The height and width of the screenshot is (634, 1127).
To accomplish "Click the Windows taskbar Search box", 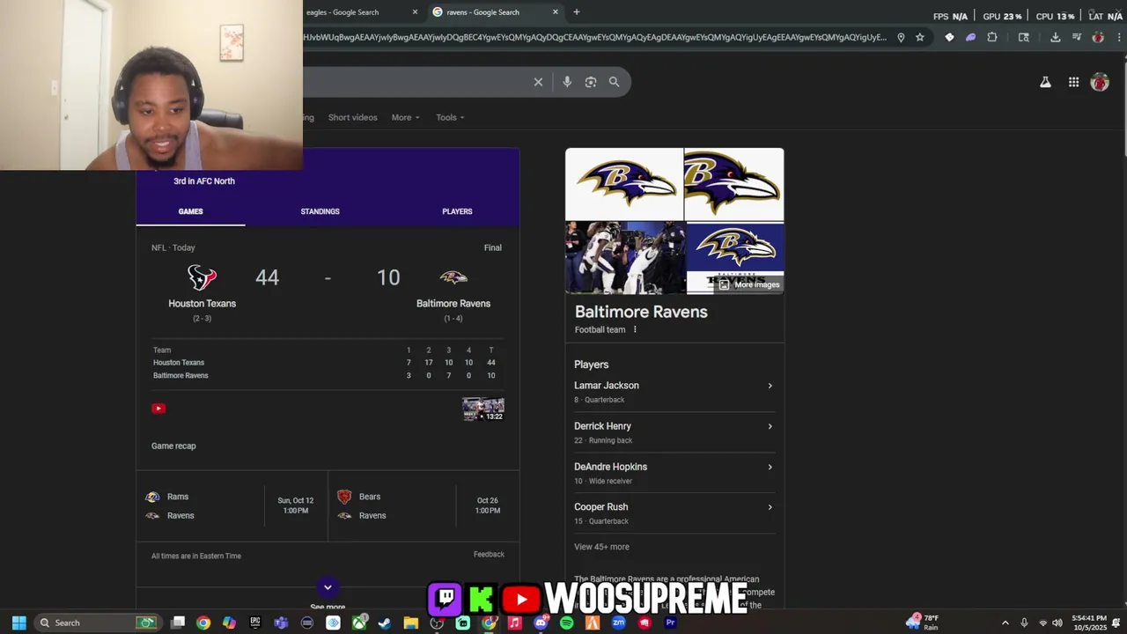I will pos(96,623).
